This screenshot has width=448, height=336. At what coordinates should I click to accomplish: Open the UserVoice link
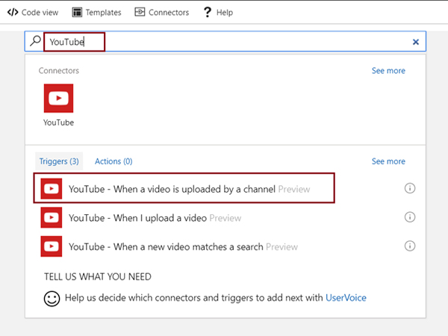coord(346,298)
